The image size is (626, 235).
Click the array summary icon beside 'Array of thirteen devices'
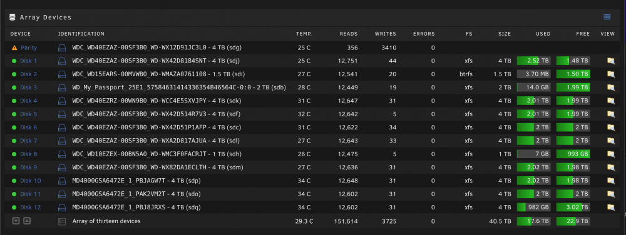pyautogui.click(x=62, y=221)
